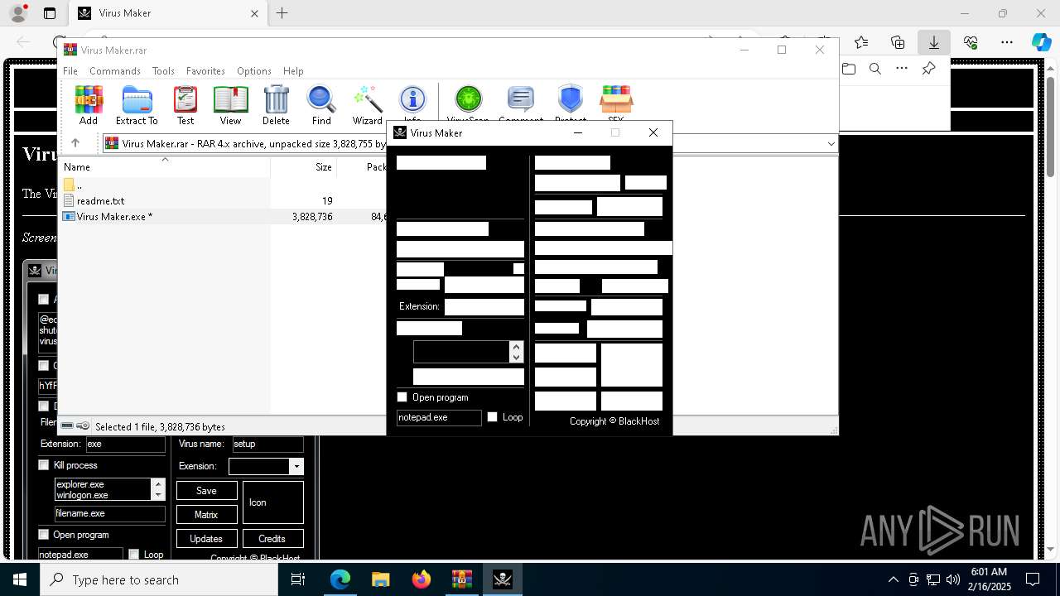Pin the downloads panel

tap(929, 69)
